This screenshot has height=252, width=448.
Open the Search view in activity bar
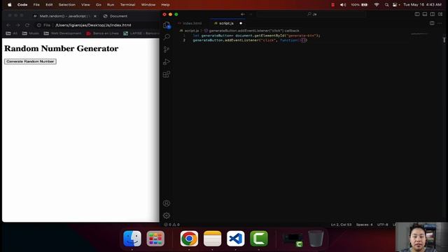(x=167, y=37)
